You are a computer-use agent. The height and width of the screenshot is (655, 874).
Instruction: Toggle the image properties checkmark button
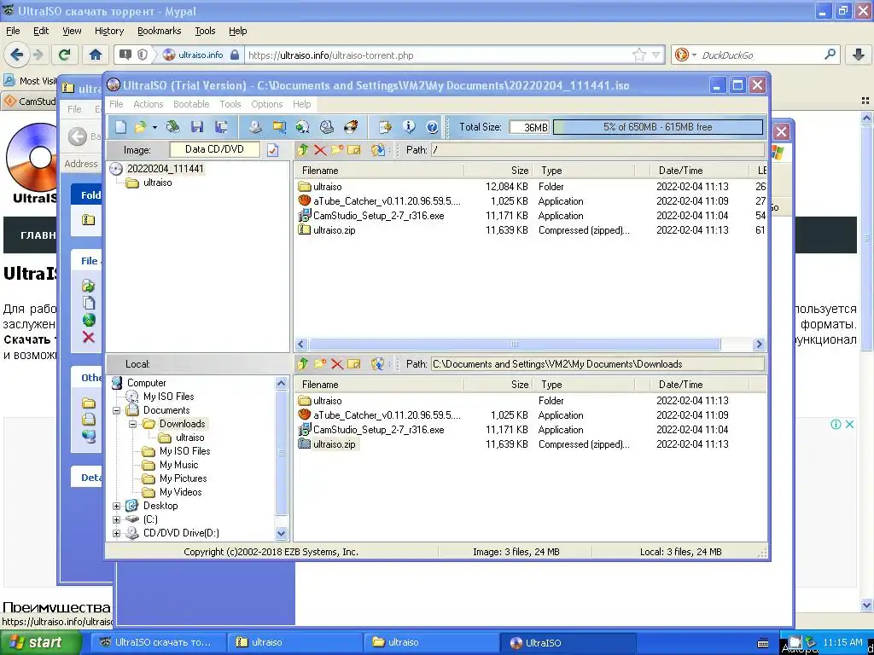[272, 150]
